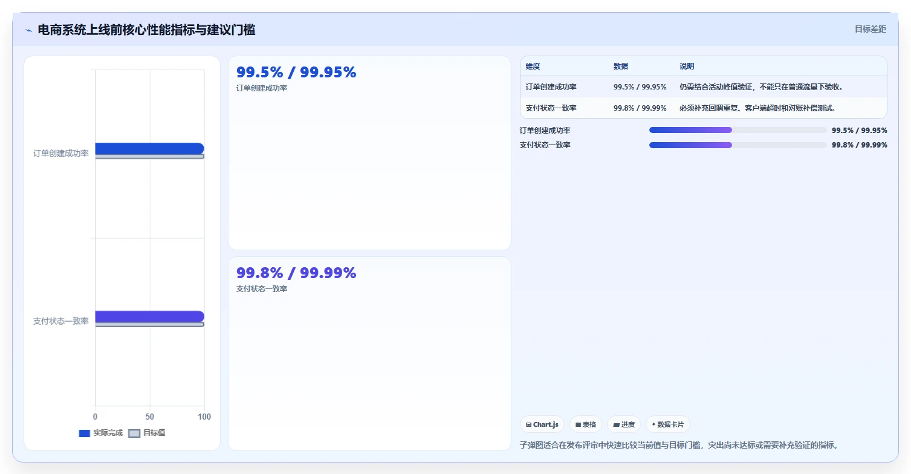This screenshot has height=474, width=911.
Task: Click the 表格 chip
Action: pos(586,424)
